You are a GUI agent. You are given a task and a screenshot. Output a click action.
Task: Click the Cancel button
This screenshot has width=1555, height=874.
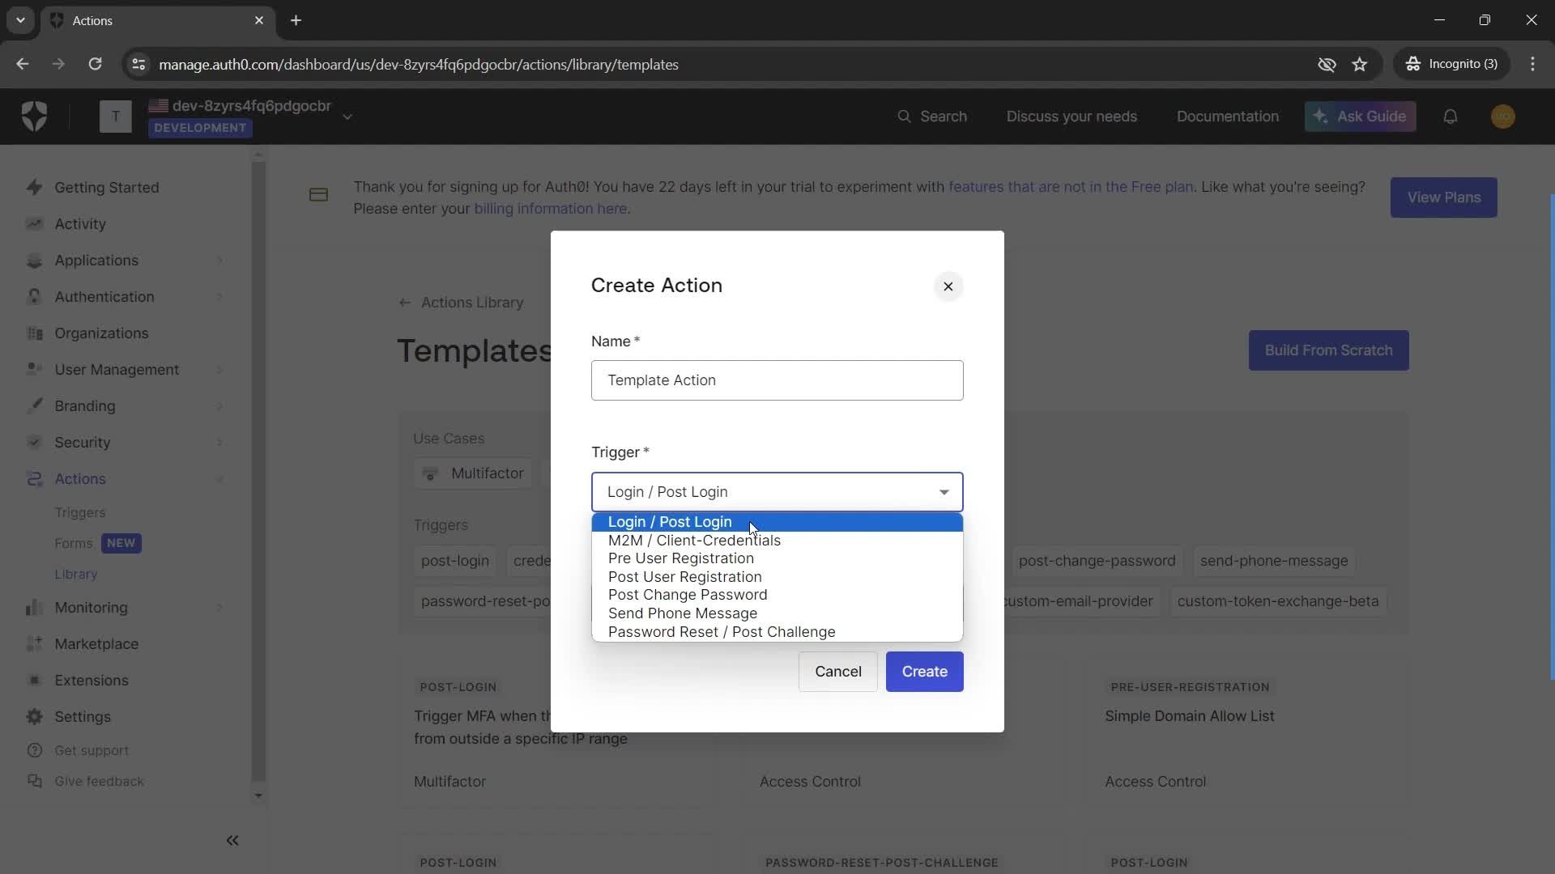pyautogui.click(x=838, y=672)
